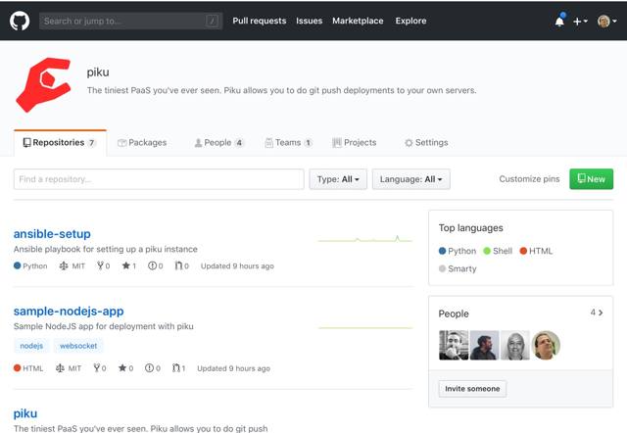
Task: Open the notifications bell
Action: (x=559, y=21)
